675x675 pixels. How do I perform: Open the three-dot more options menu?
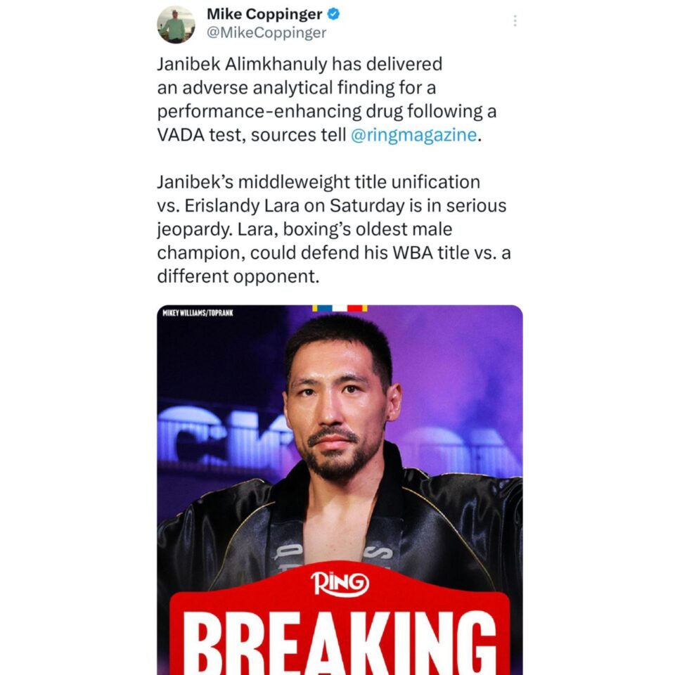coord(515,20)
